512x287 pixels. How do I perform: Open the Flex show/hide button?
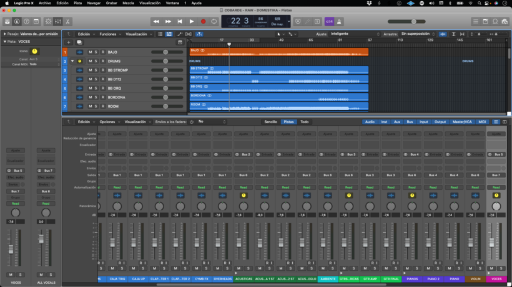(x=189, y=34)
